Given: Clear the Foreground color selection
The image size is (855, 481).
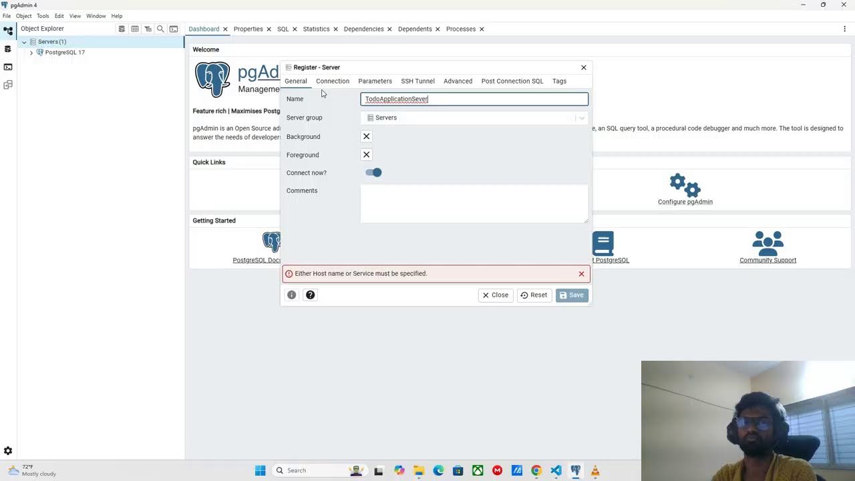Looking at the screenshot, I should point(366,154).
